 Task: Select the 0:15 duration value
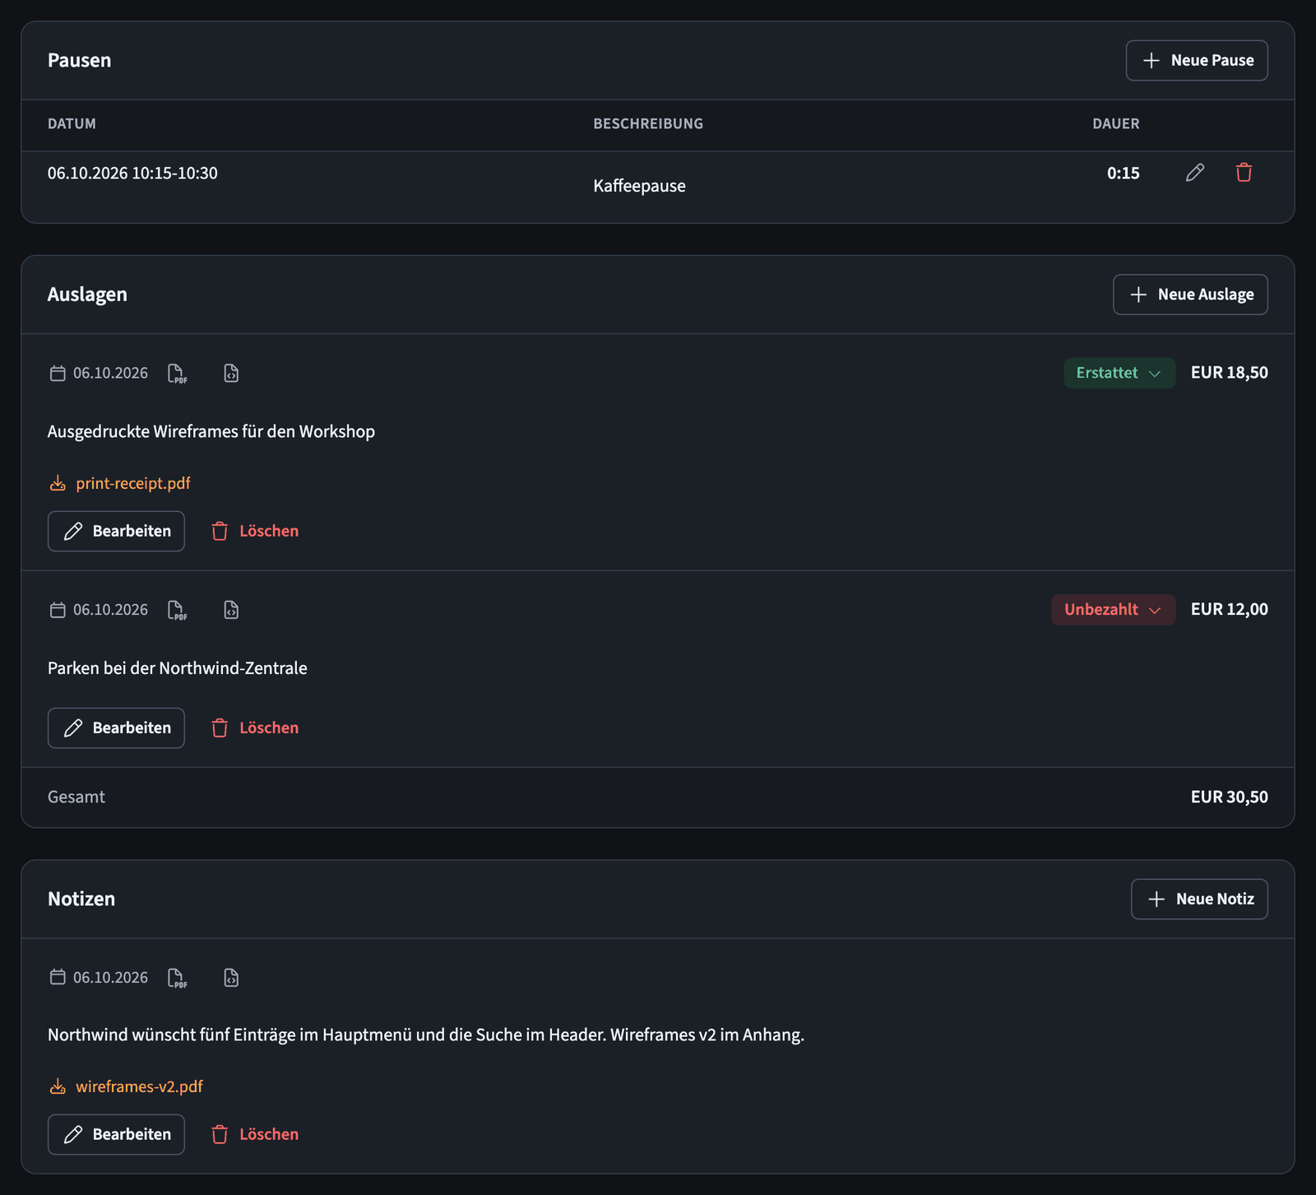point(1123,173)
